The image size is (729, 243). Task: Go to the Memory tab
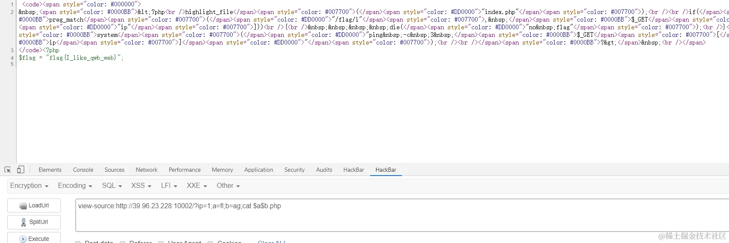[222, 170]
